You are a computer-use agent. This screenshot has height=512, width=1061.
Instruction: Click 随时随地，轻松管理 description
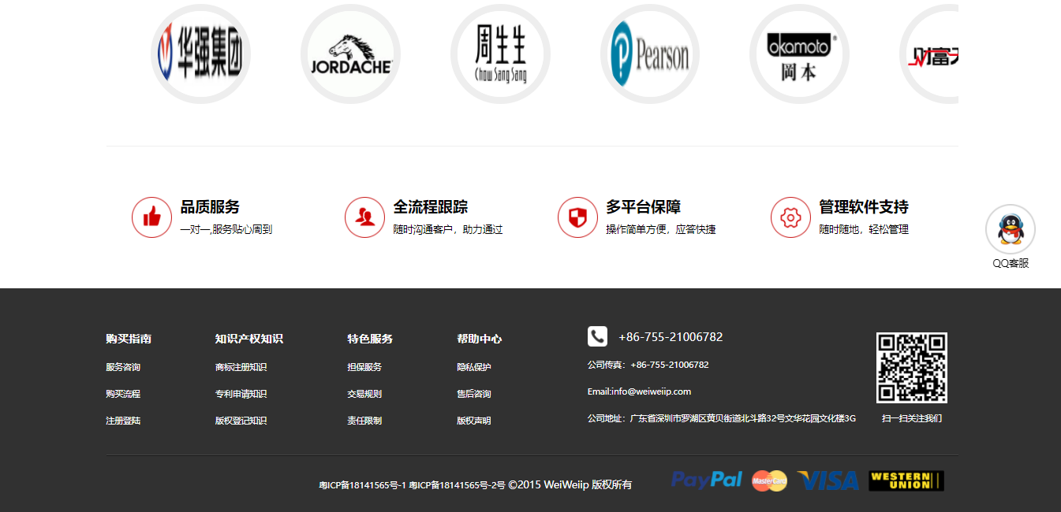tap(864, 230)
